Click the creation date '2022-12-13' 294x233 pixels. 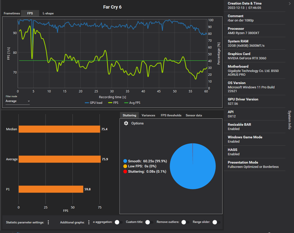tap(236, 8)
